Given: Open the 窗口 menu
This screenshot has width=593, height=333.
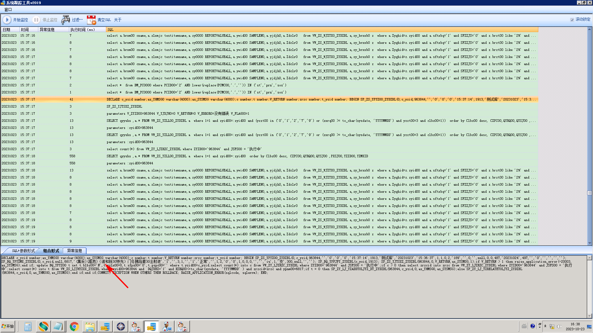Looking at the screenshot, I should pos(8,10).
